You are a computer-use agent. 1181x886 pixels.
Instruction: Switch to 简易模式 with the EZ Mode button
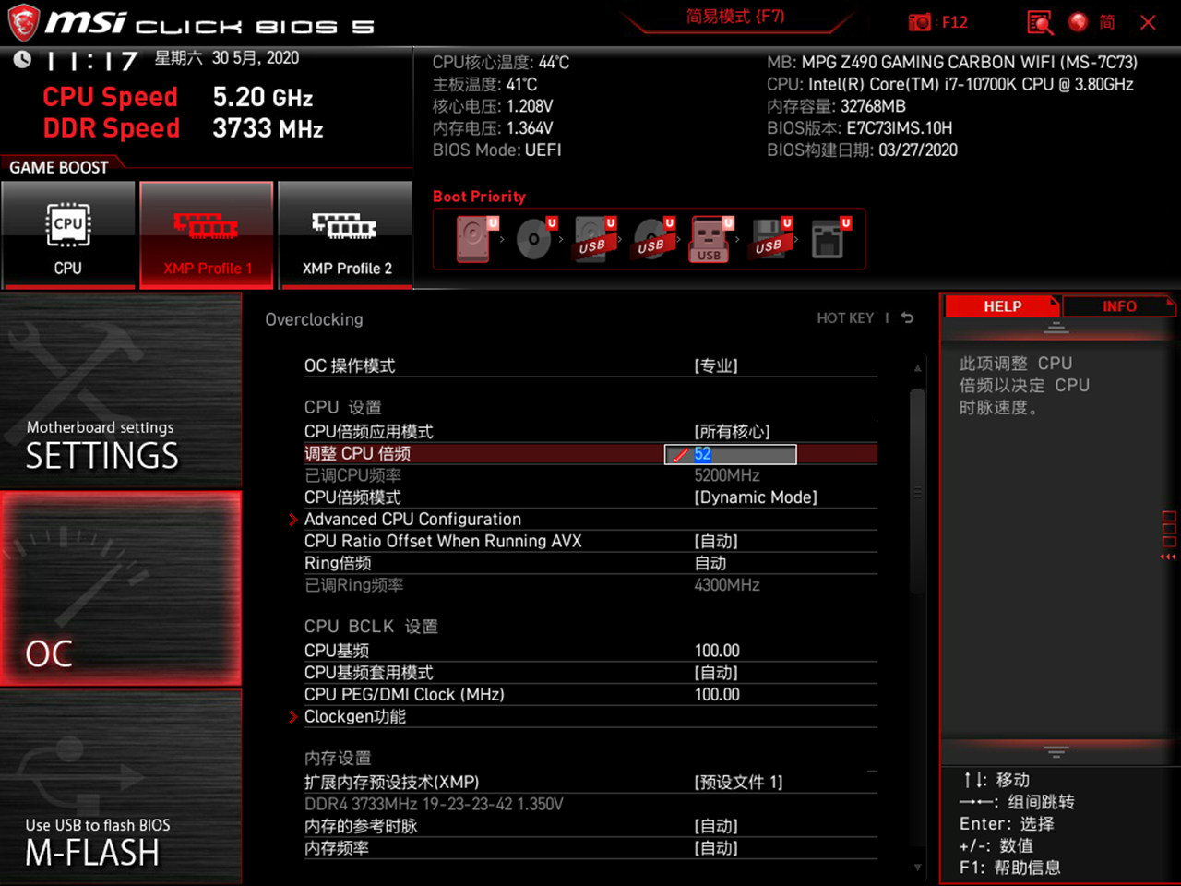pos(735,16)
